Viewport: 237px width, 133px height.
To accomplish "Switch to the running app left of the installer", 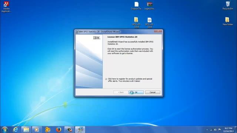I will click(69, 130).
